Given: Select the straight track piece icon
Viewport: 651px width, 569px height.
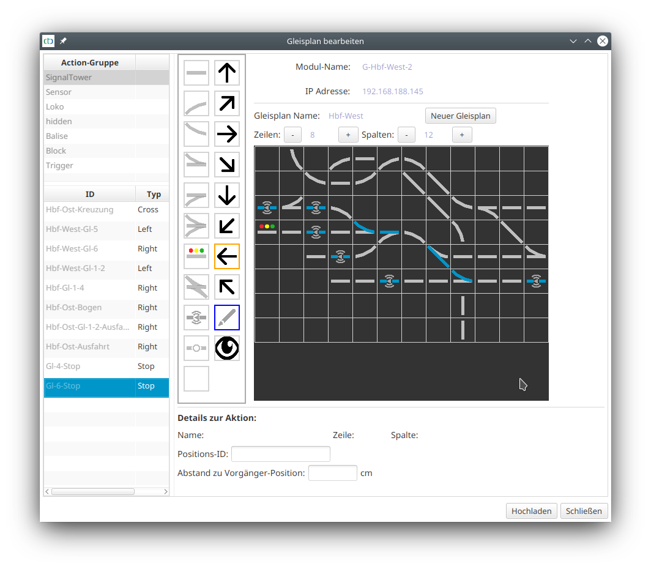Looking at the screenshot, I should pyautogui.click(x=196, y=73).
